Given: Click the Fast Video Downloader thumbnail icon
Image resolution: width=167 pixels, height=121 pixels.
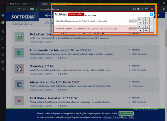Looking at the screenshot, I should click(x=19, y=101).
